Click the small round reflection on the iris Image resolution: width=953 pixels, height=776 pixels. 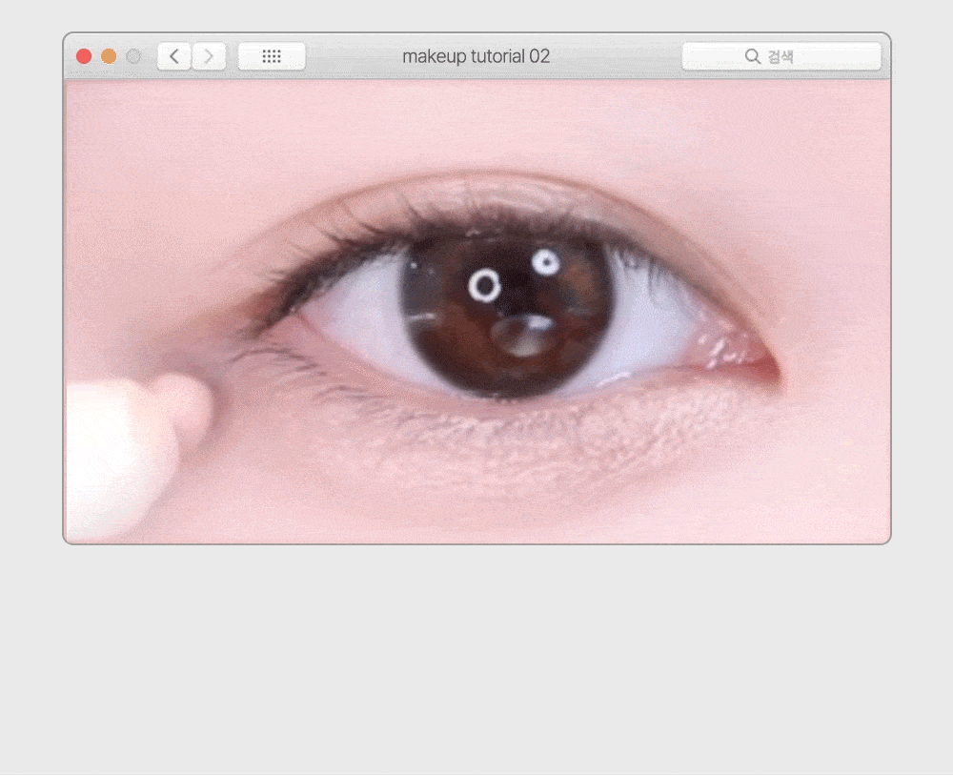coord(546,261)
